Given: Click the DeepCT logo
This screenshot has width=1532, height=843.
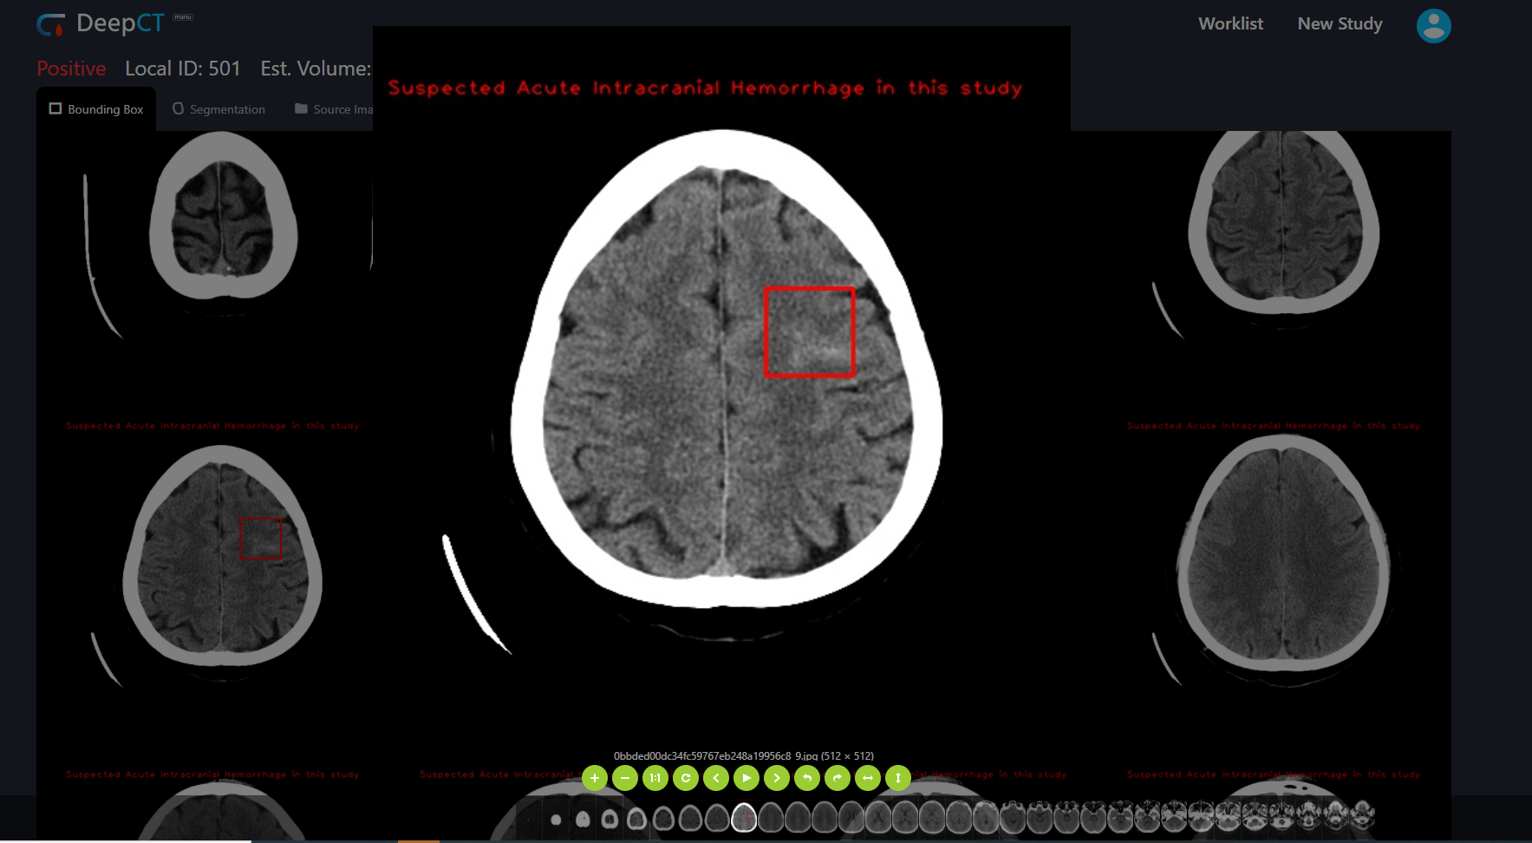Looking at the screenshot, I should (101, 23).
